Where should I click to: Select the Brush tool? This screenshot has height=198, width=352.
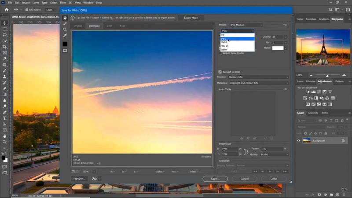click(4, 70)
